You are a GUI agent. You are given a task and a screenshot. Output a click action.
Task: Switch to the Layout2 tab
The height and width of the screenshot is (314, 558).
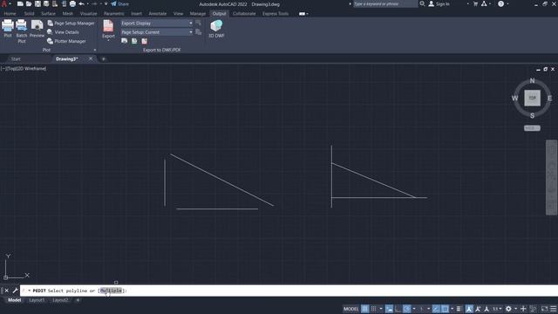[60, 300]
